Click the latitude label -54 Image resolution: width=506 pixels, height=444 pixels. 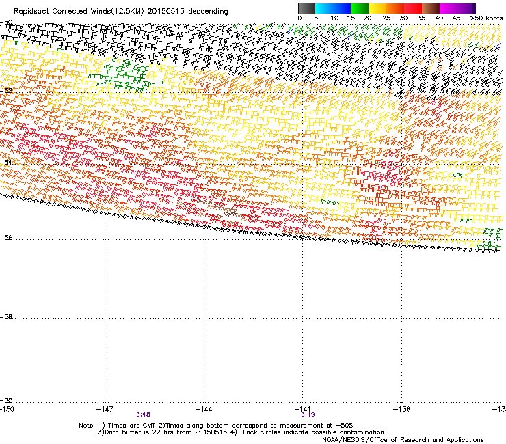coord(6,162)
